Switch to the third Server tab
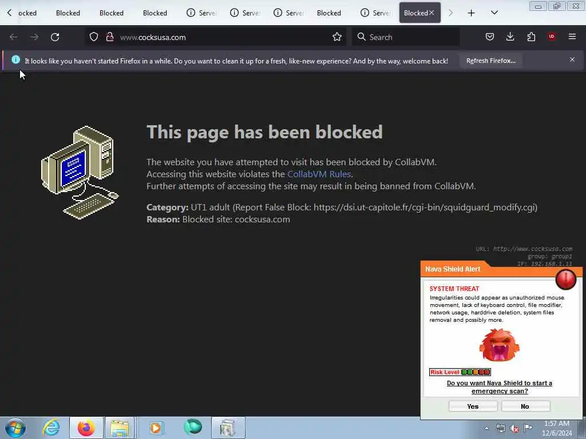 click(288, 13)
